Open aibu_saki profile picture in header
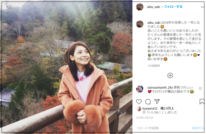This screenshot has height=134, width=206. coord(140,7)
